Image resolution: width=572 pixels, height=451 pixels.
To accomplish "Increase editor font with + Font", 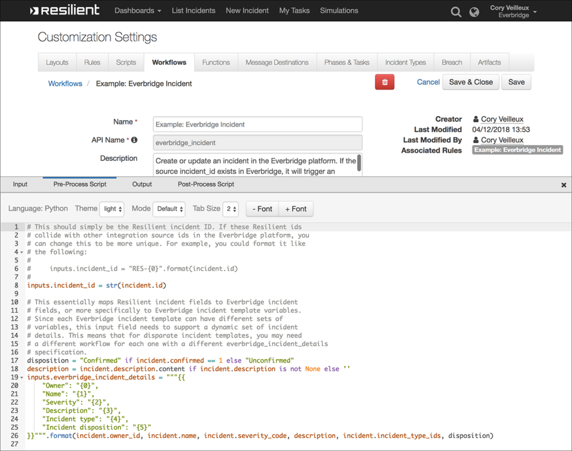I will tap(296, 209).
